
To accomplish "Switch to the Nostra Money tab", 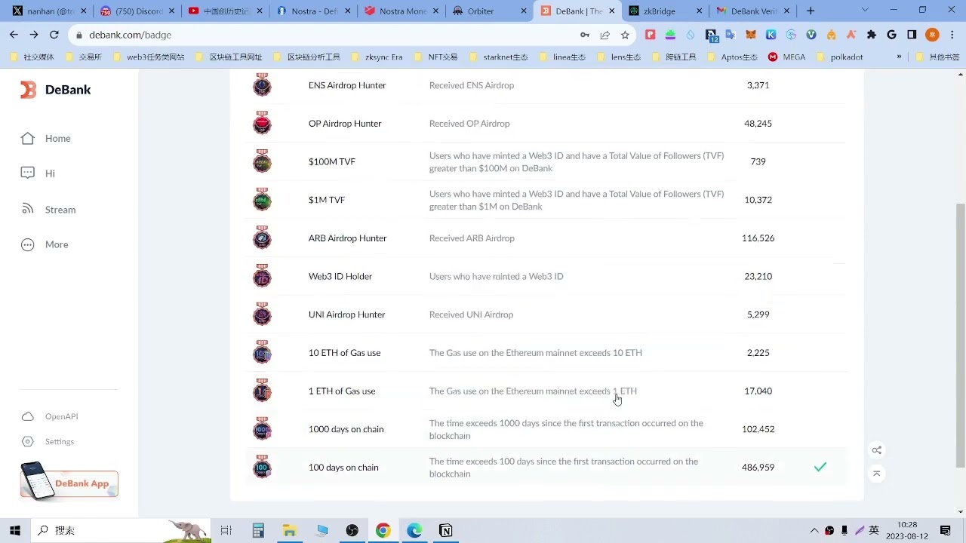I will click(400, 11).
